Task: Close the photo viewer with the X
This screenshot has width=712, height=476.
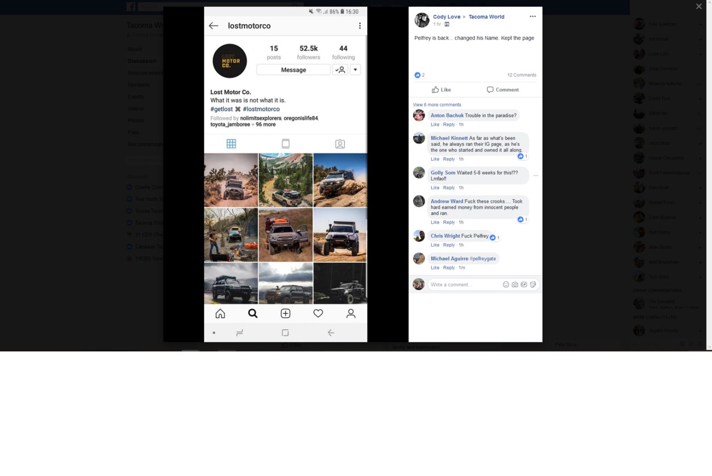Action: pyautogui.click(x=699, y=7)
